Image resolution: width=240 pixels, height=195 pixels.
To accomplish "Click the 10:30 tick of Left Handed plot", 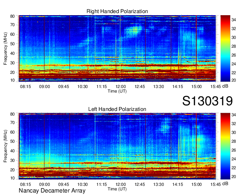I will click(x=83, y=184).
